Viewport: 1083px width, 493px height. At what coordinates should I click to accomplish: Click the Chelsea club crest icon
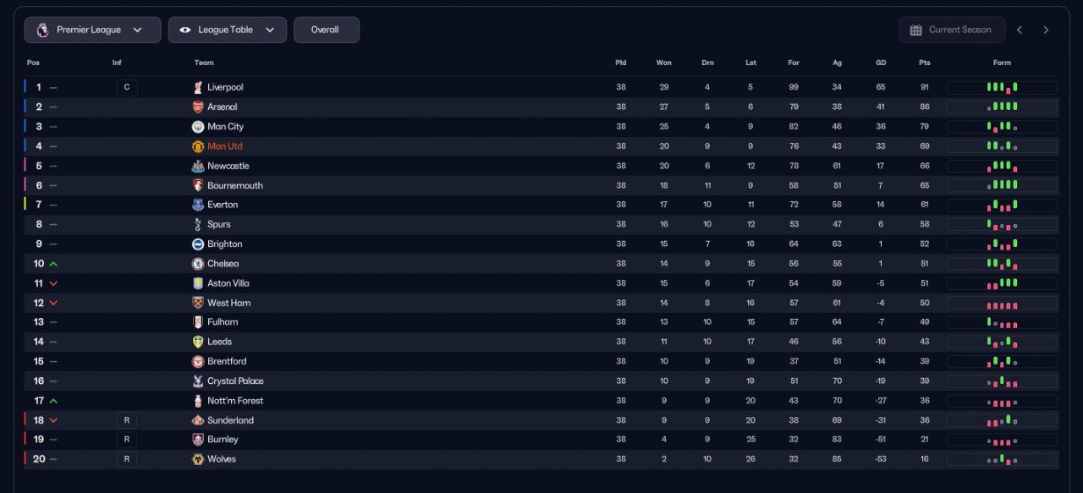[198, 264]
